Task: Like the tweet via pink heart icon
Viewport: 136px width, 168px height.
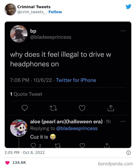Action: click(x=7, y=163)
